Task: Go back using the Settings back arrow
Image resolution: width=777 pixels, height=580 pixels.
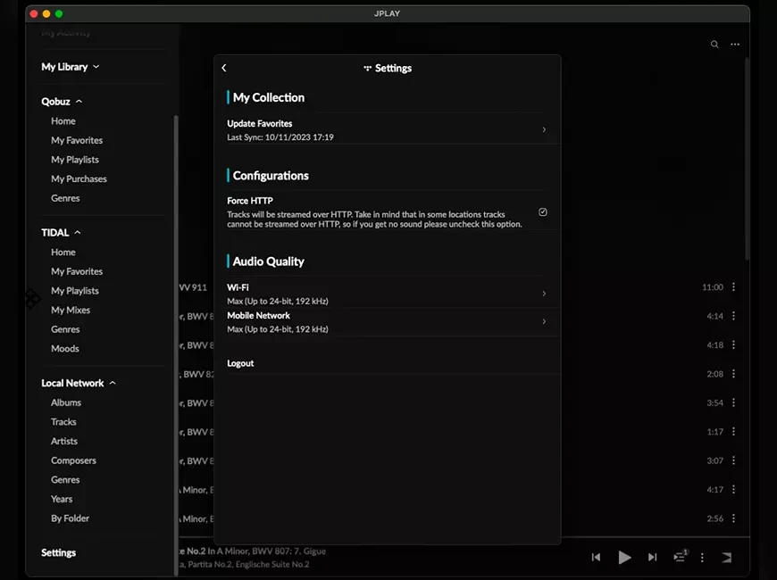Action: pyautogui.click(x=224, y=68)
